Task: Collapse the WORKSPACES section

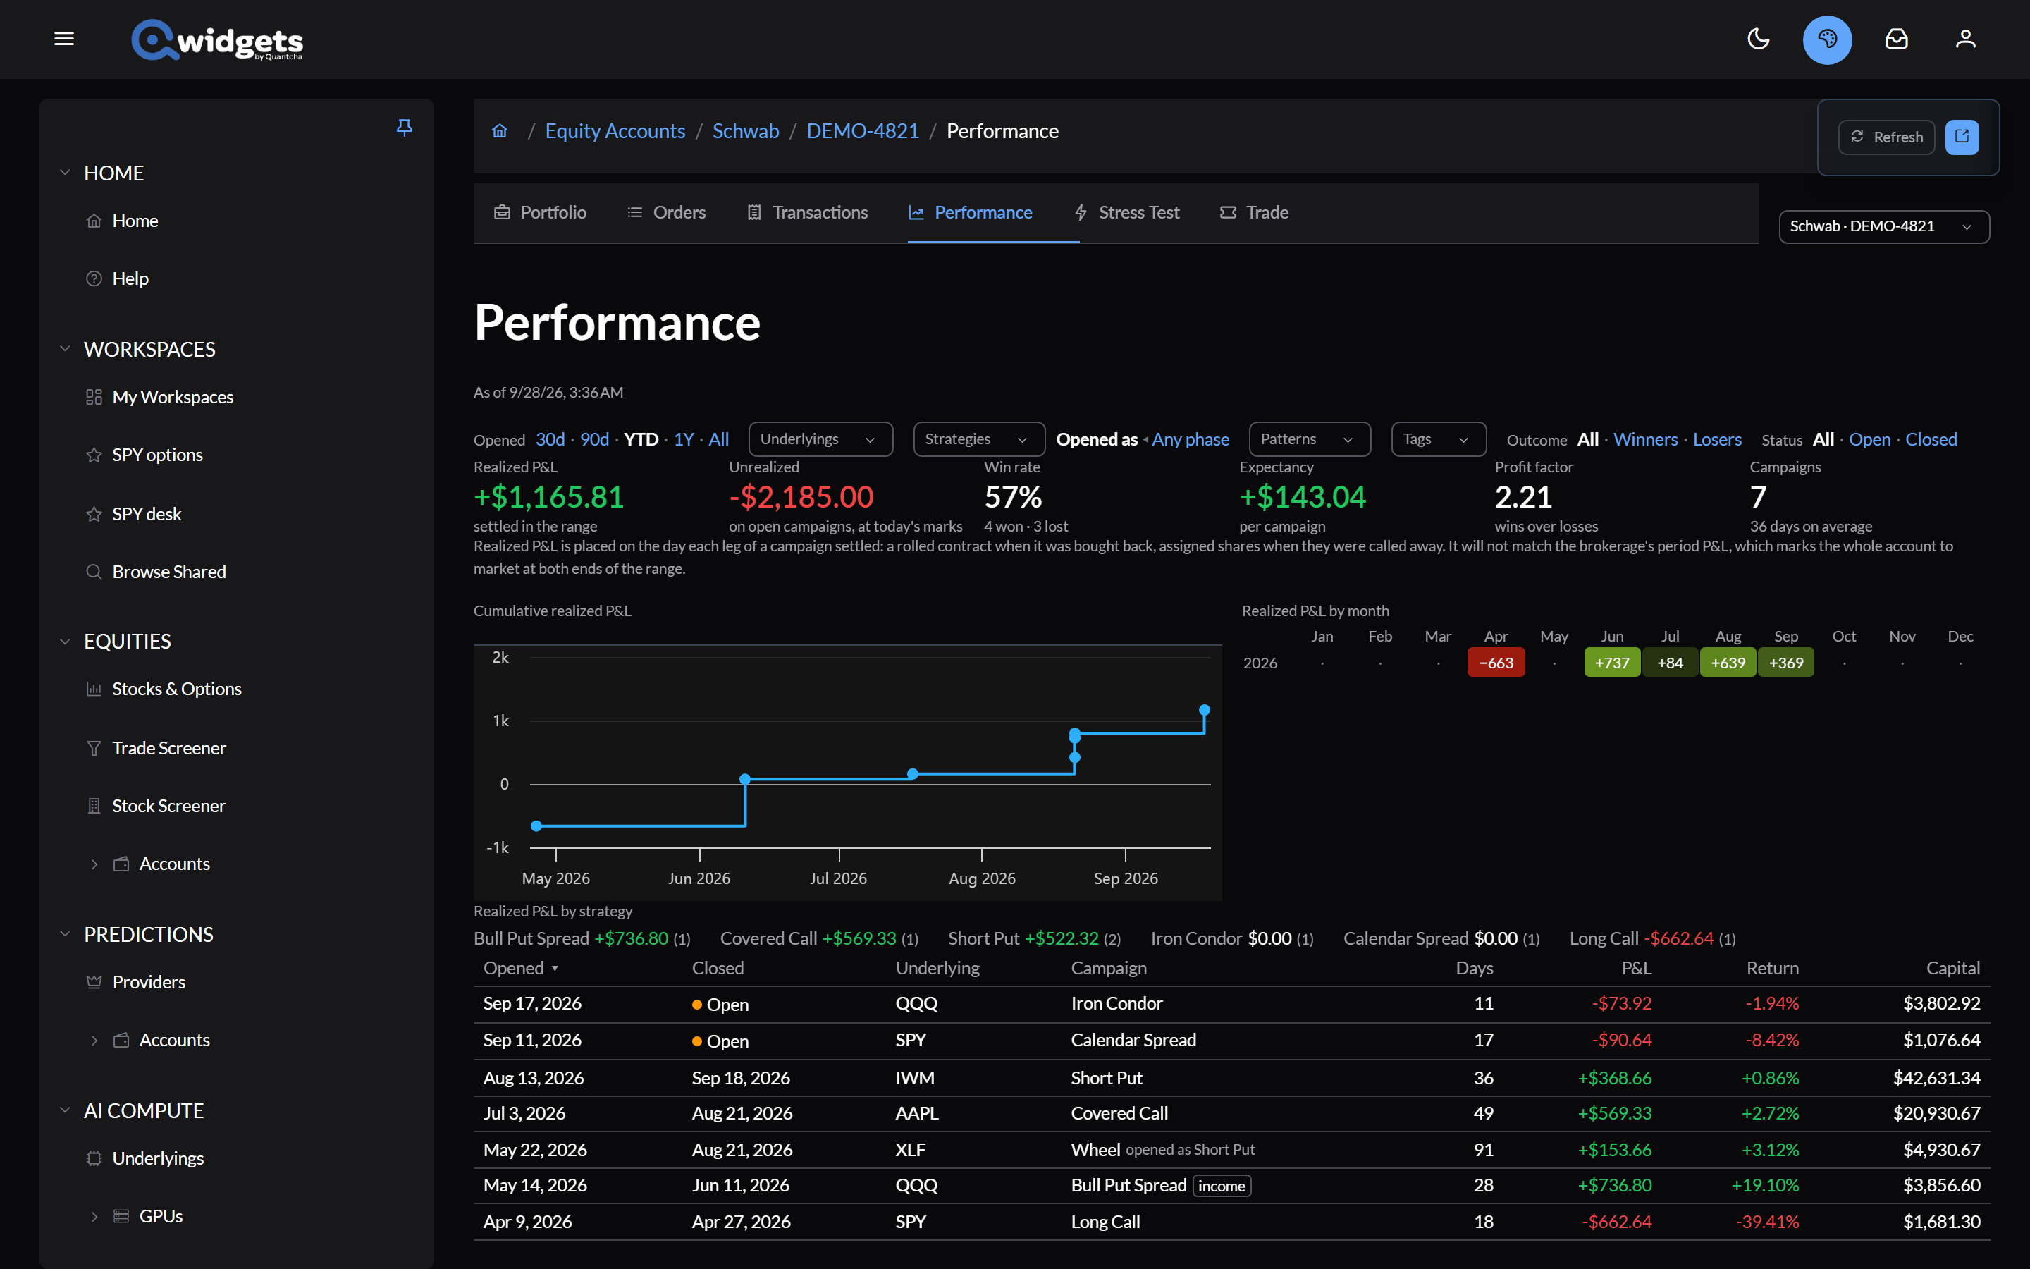Action: 65,349
